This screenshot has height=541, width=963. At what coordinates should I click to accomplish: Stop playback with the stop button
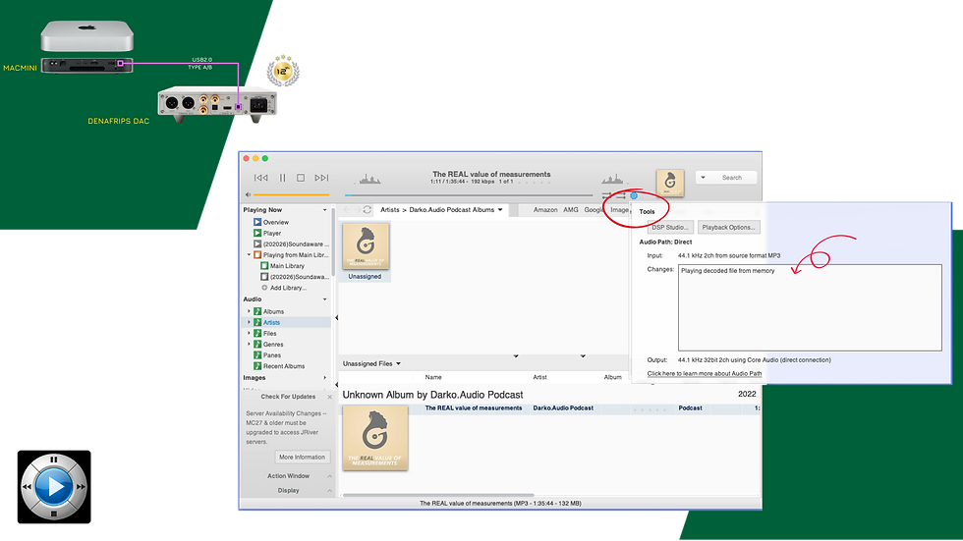[301, 178]
